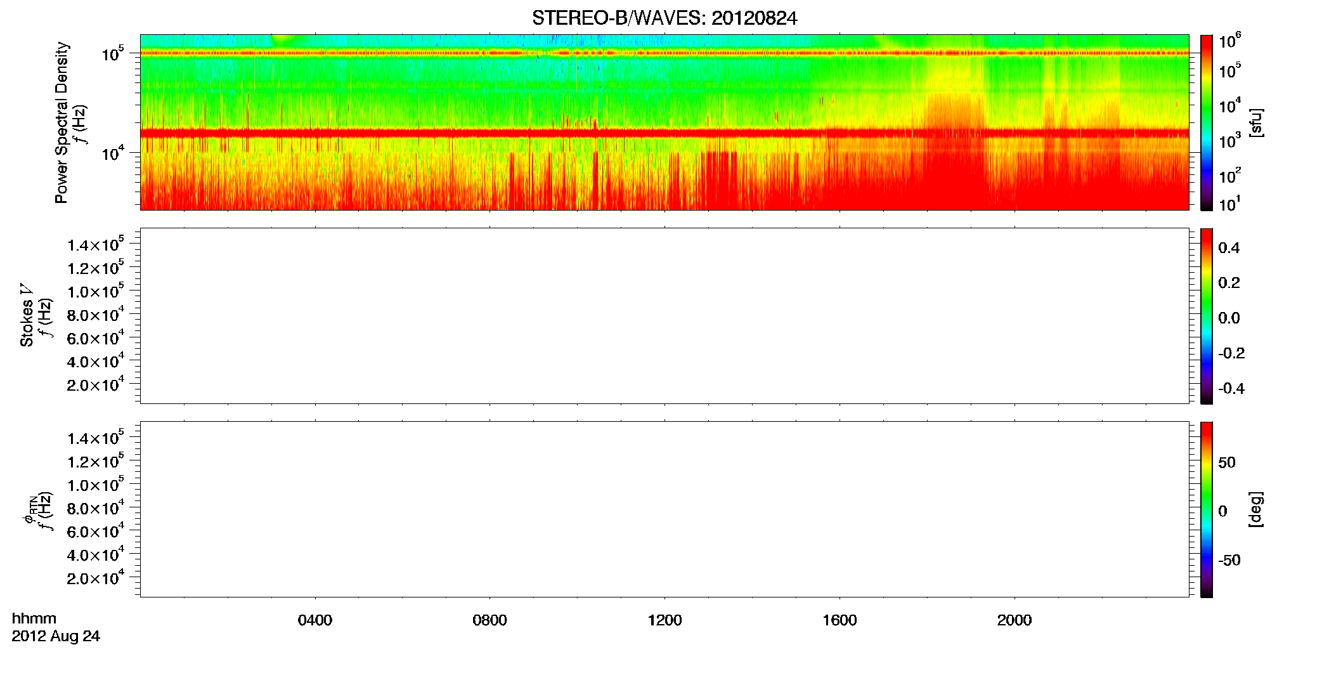Screen dimensions: 1329x685
Task: Click the -0.2 tick on Stokes color bar
Action: tap(1231, 353)
